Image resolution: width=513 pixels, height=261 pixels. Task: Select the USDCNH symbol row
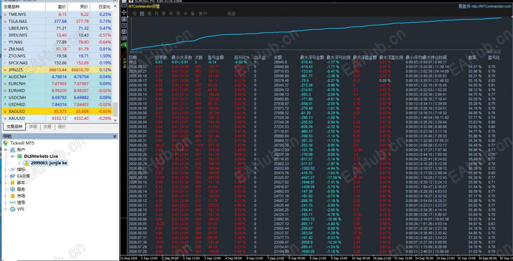coord(56,97)
